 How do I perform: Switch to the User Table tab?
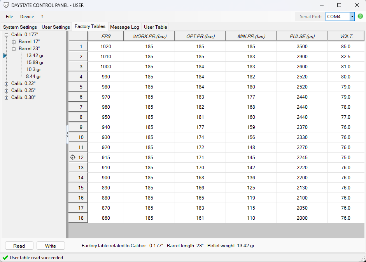click(x=156, y=27)
